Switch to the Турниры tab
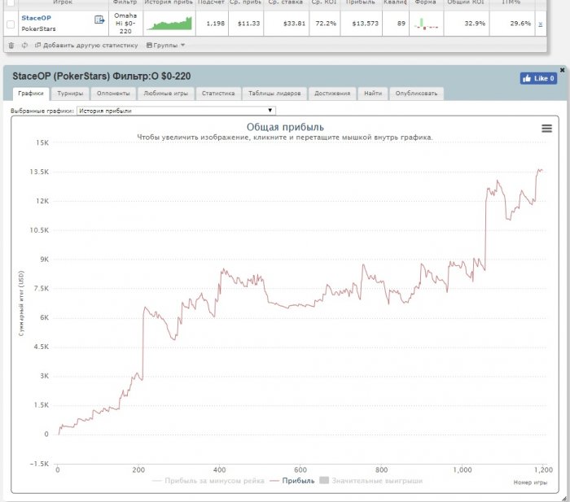This screenshot has height=502, width=570. pyautogui.click(x=70, y=94)
